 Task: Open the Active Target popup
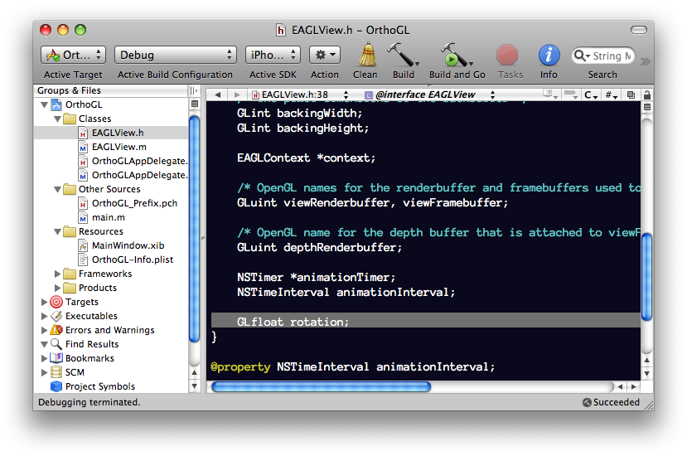(73, 55)
